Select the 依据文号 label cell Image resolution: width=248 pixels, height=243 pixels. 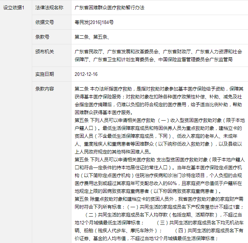pos(51,22)
